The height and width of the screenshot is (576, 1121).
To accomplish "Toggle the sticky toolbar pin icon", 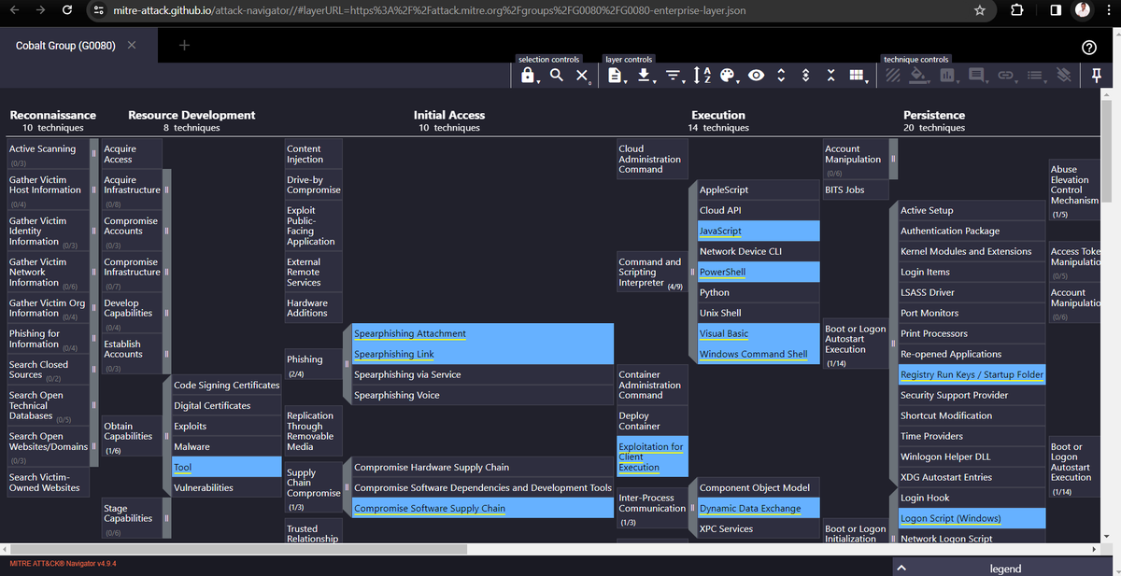I will pyautogui.click(x=1097, y=76).
